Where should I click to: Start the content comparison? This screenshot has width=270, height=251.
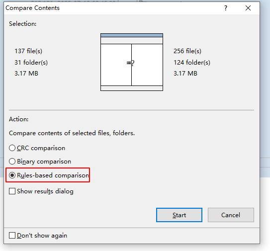179,215
